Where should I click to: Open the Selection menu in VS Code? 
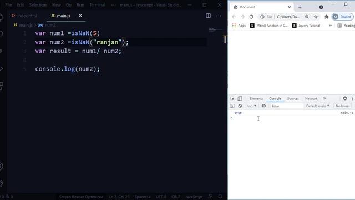[x=38, y=5]
